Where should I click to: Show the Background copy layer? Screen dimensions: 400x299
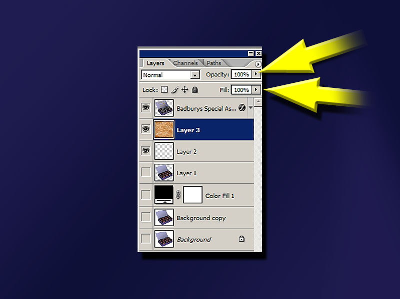click(x=145, y=217)
